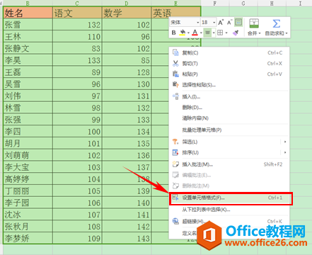312x255 pixels.
Task: Click 插入批注(M)... to add comment
Action: coord(229,164)
